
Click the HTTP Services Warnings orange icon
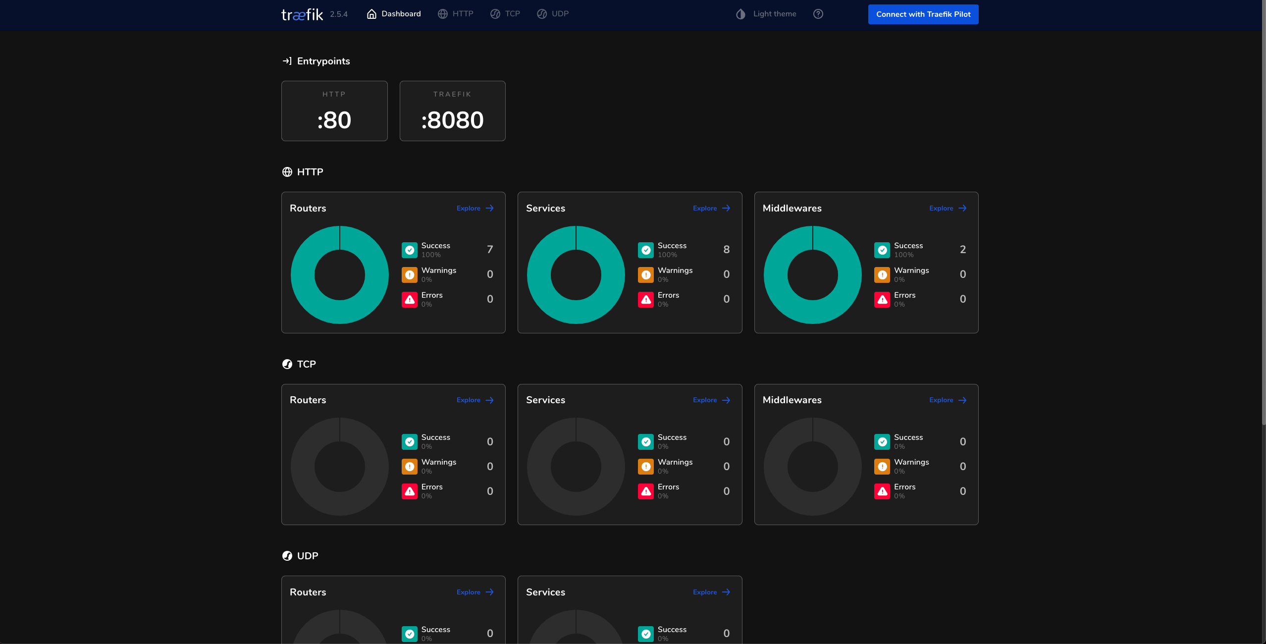point(646,274)
